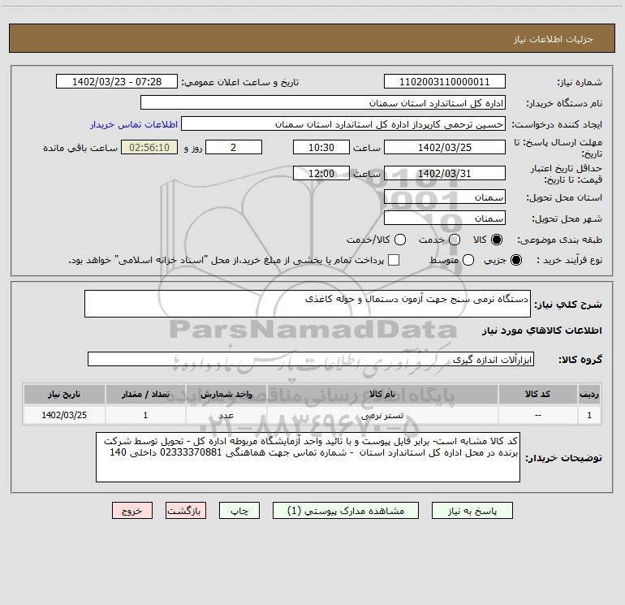This screenshot has width=625, height=605.
Task: Click the table date cell 1402/03/25
Action: (64, 415)
